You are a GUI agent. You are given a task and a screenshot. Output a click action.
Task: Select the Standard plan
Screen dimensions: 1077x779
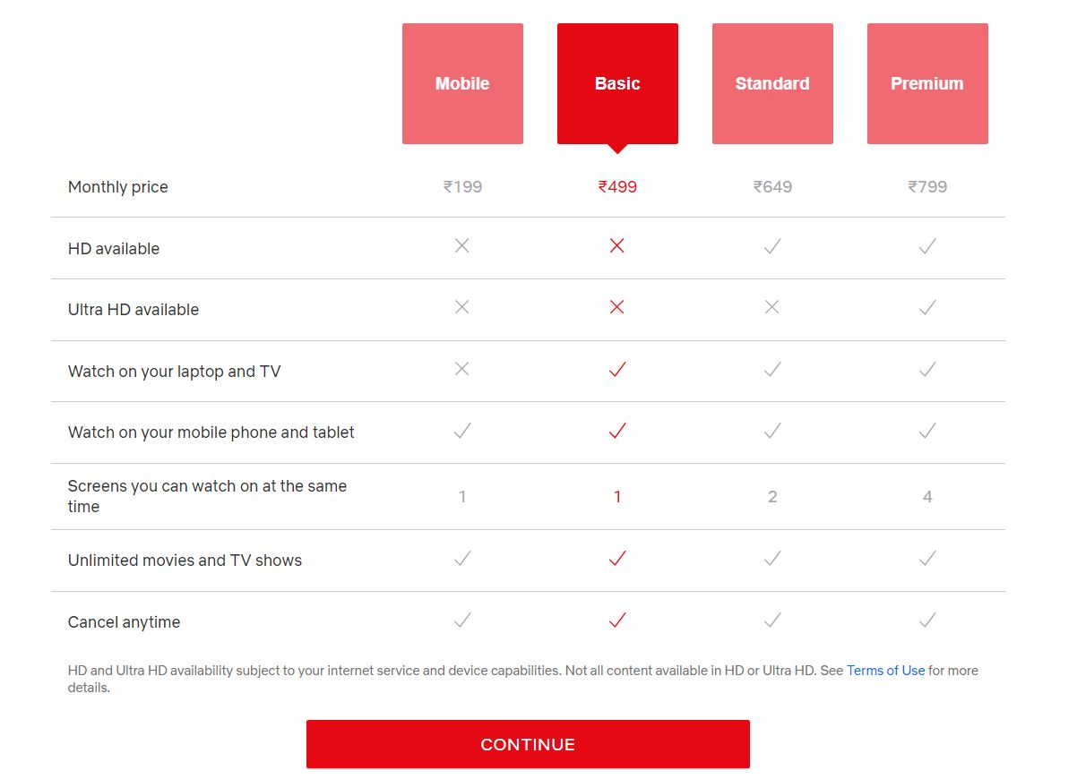coord(772,83)
